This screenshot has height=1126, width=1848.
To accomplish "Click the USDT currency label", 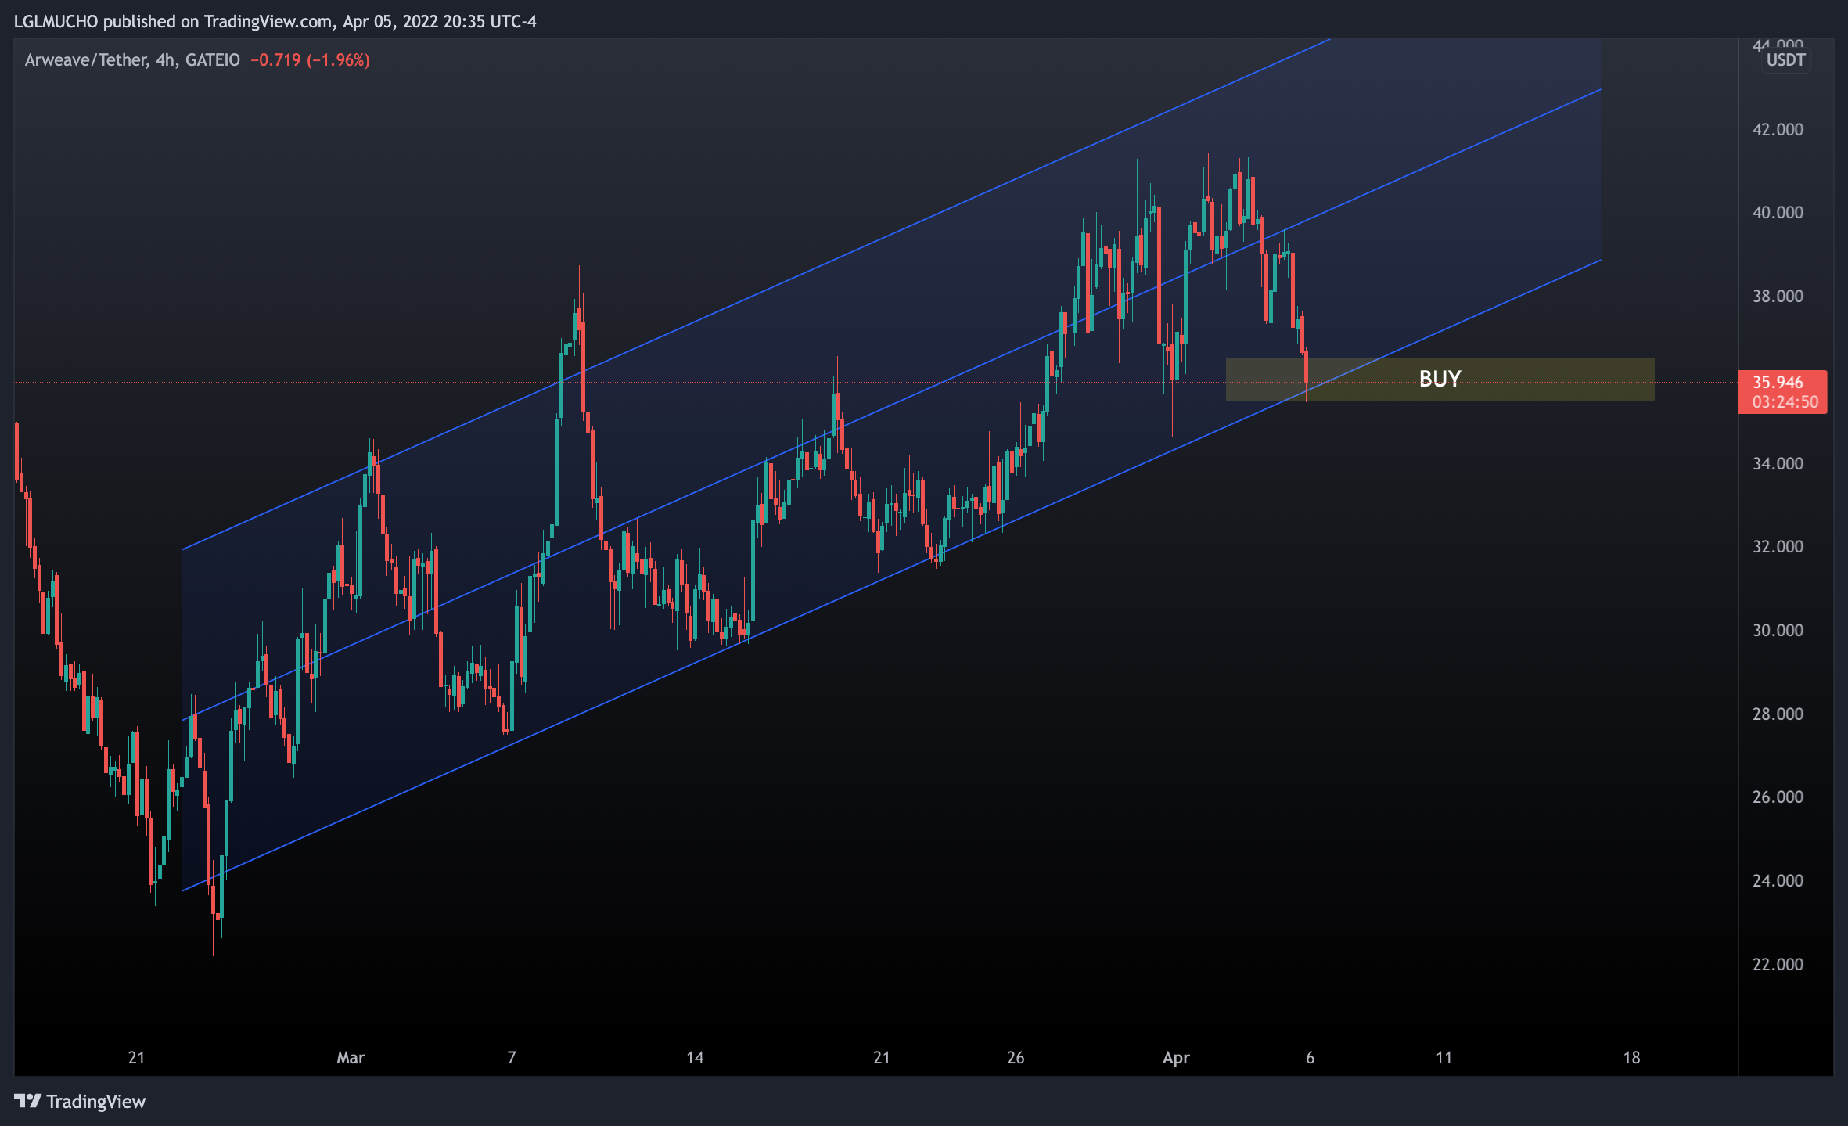I will tap(1785, 60).
